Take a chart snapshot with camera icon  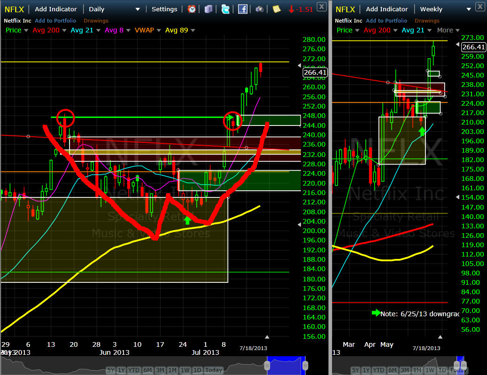(x=260, y=9)
